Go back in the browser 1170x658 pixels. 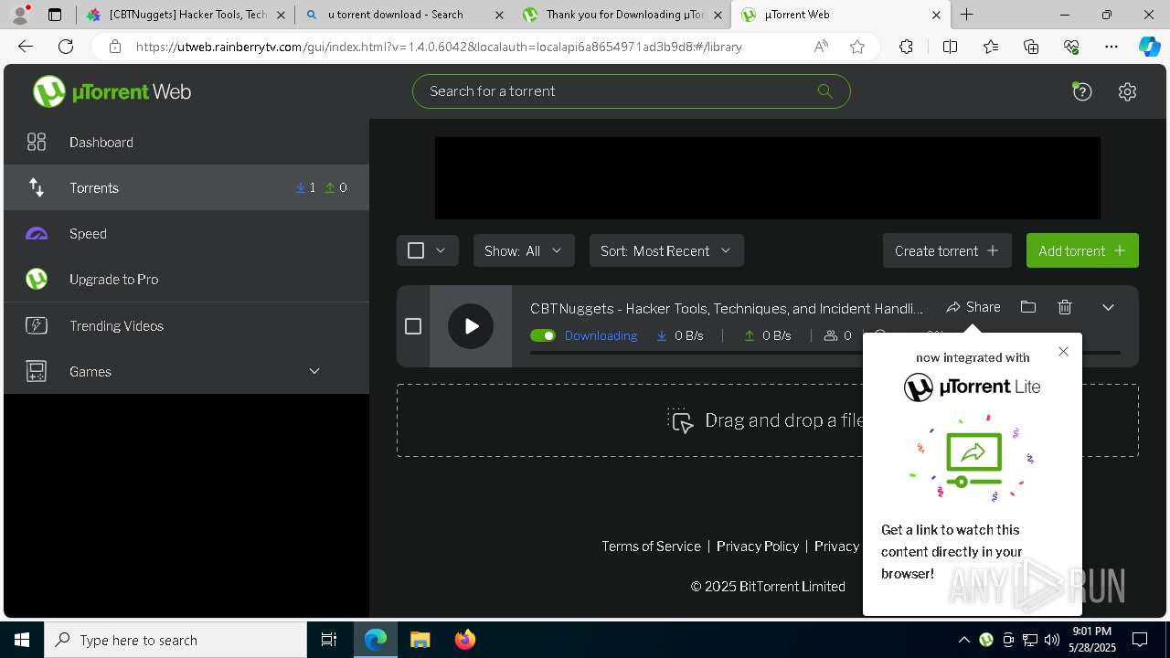tap(26, 47)
